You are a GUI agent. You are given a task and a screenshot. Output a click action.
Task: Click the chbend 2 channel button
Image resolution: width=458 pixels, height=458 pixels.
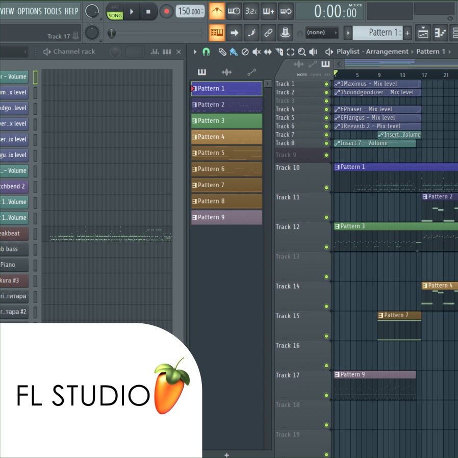(14, 186)
